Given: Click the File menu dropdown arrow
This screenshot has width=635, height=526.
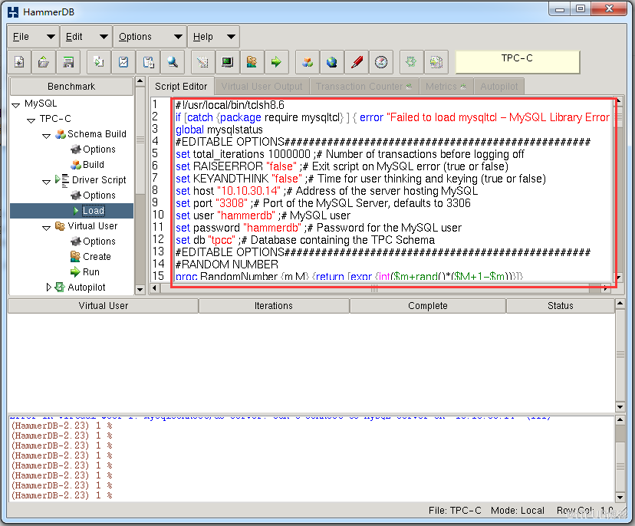Looking at the screenshot, I should pos(51,37).
